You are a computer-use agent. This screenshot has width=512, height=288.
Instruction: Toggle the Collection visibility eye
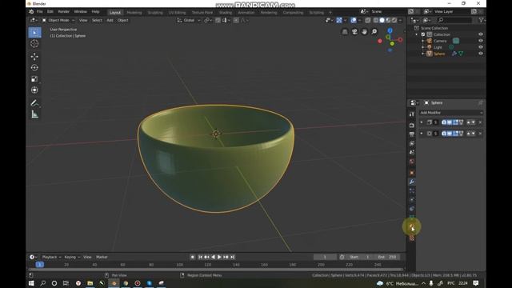pos(481,34)
